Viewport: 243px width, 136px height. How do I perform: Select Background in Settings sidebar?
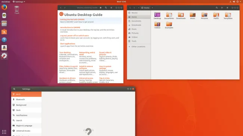[x=26, y=105]
